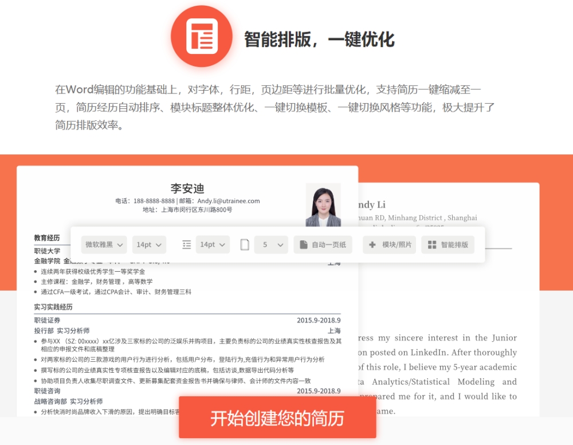The width and height of the screenshot is (573, 445).
Task: Click the line spacing icon
Action: (187, 245)
